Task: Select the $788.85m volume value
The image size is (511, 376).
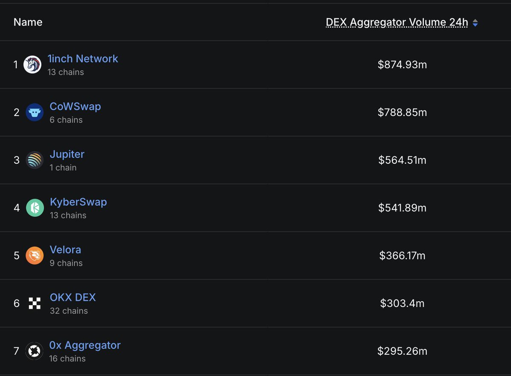Action: click(x=402, y=113)
